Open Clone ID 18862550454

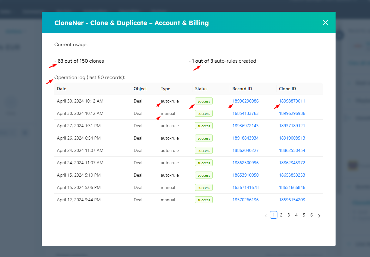pyautogui.click(x=292, y=150)
